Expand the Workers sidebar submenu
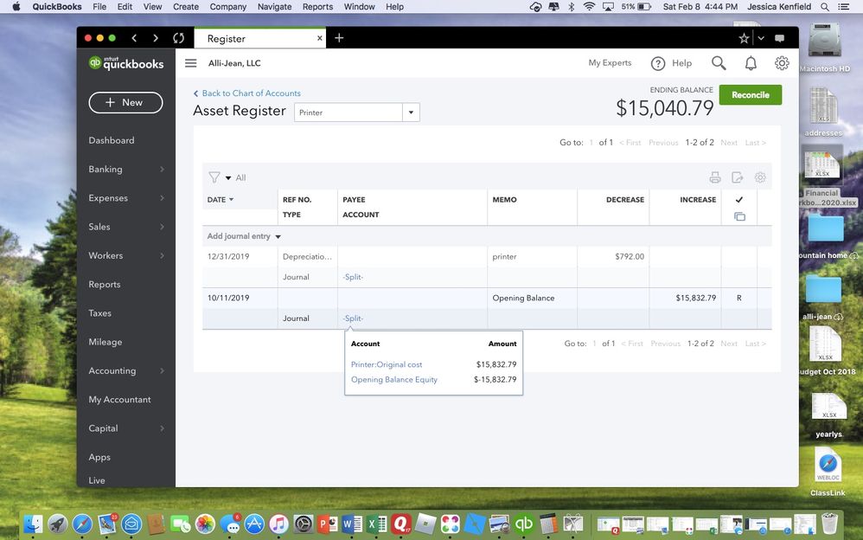The image size is (863, 540). pos(162,255)
